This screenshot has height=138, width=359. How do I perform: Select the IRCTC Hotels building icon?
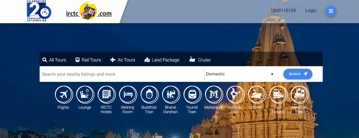click(x=107, y=95)
